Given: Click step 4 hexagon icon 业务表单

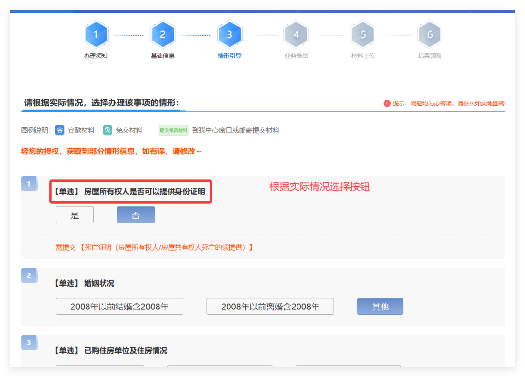Looking at the screenshot, I should coord(296,34).
